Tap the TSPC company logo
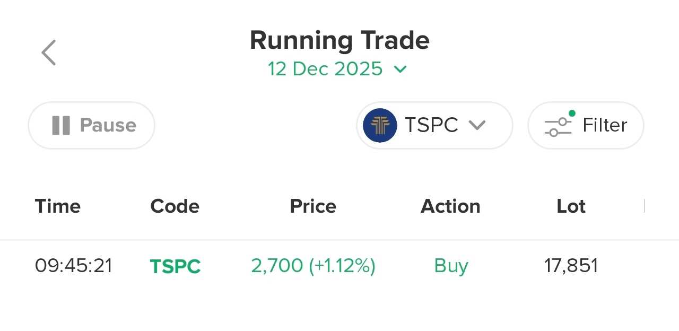679x331 pixels. click(x=380, y=125)
